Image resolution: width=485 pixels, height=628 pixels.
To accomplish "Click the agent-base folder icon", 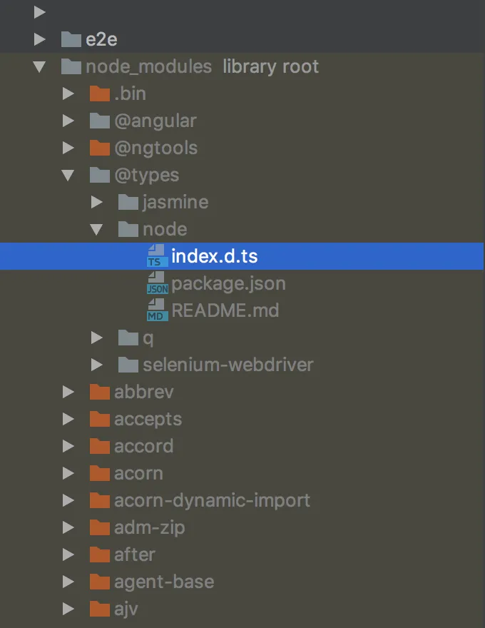I will coord(100,582).
